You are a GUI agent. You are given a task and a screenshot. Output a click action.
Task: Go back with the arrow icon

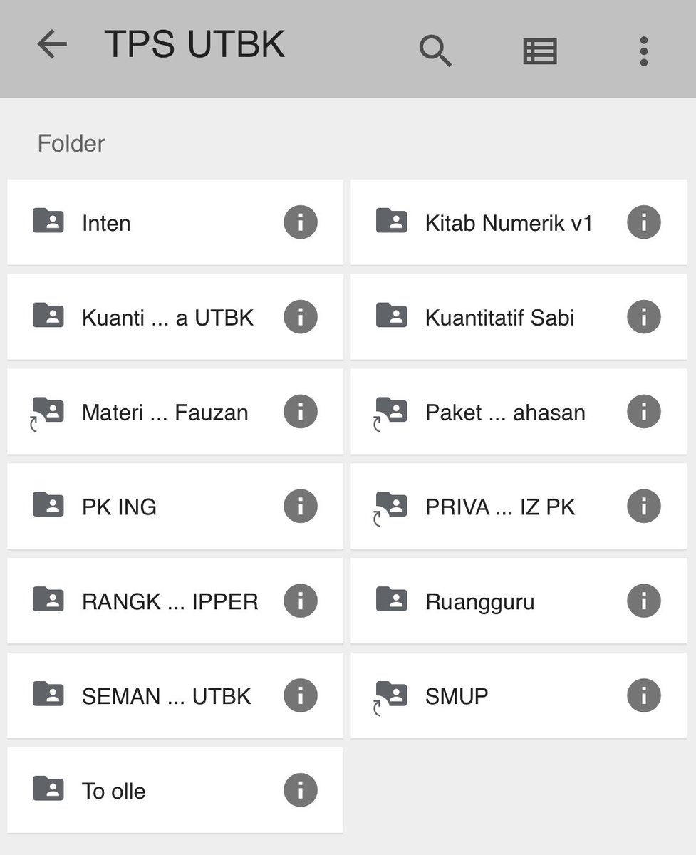tap(52, 45)
